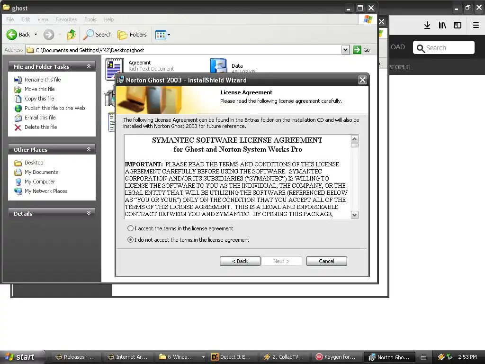The height and width of the screenshot is (364, 485).
Task: Select the Agreemnt Rich Text Document icon
Action: pos(115,69)
